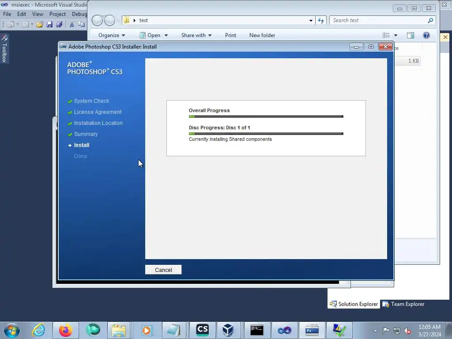Open the green checkmark app on the taskbar
The height and width of the screenshot is (339, 452).
[x=339, y=330]
